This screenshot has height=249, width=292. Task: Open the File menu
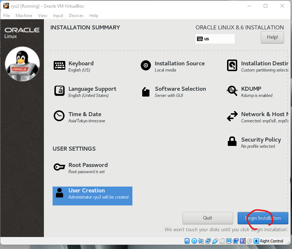click(x=7, y=16)
